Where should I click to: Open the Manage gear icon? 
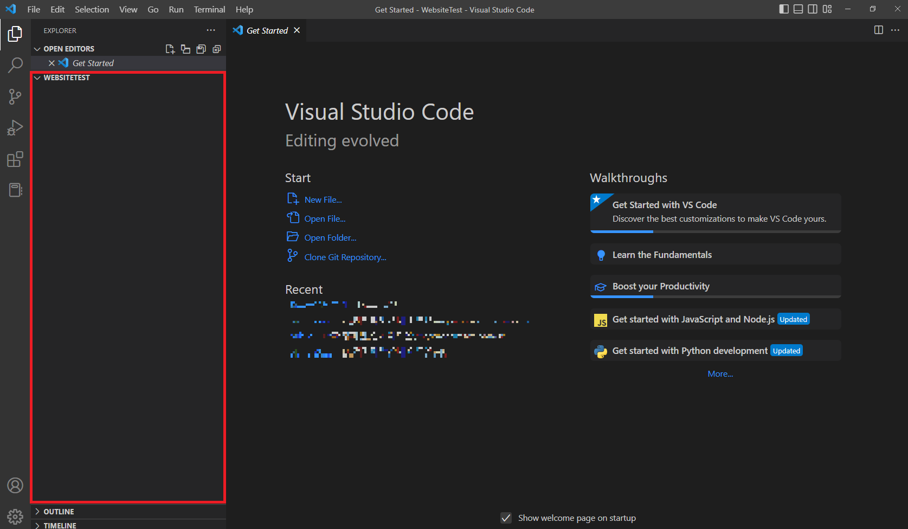15,517
